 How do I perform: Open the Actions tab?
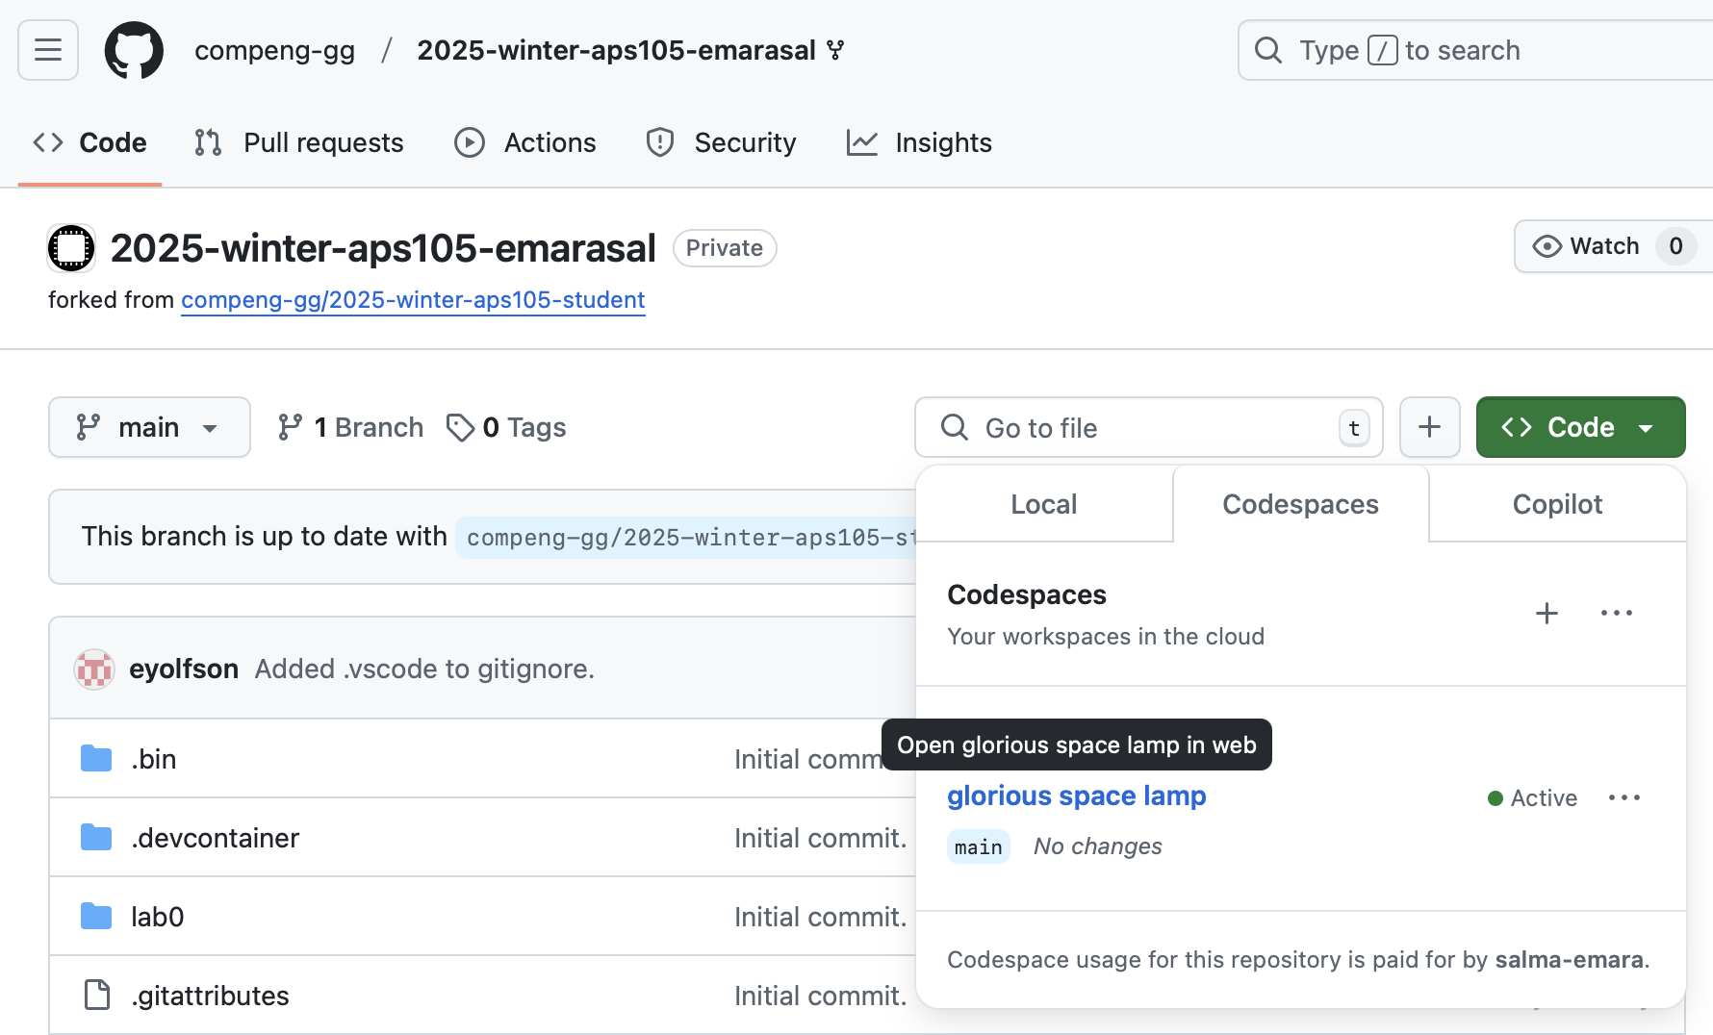pos(525,142)
